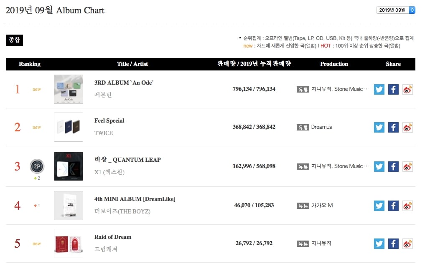Viewport: 425px width, 266px height.
Task: Share TWICE Feel Special on Facebook
Action: [x=393, y=127]
